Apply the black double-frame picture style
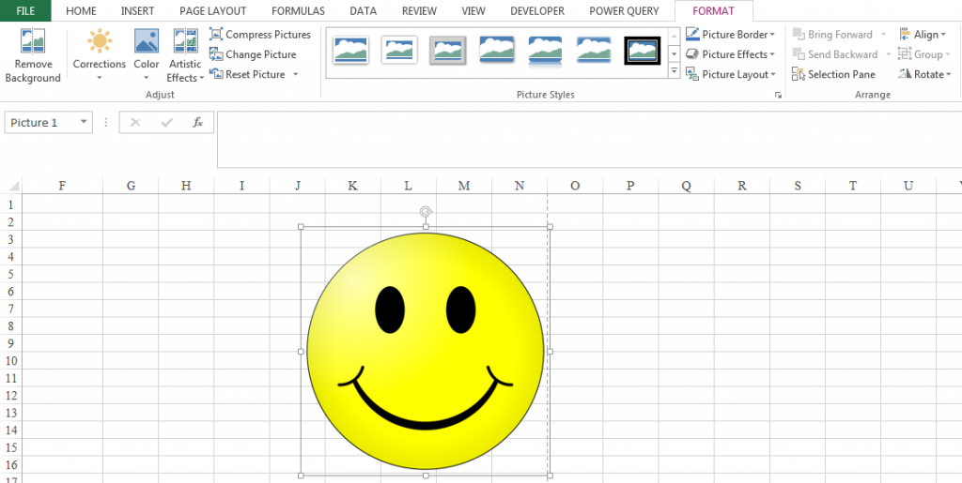Viewport: 962px width, 483px height. tap(643, 51)
